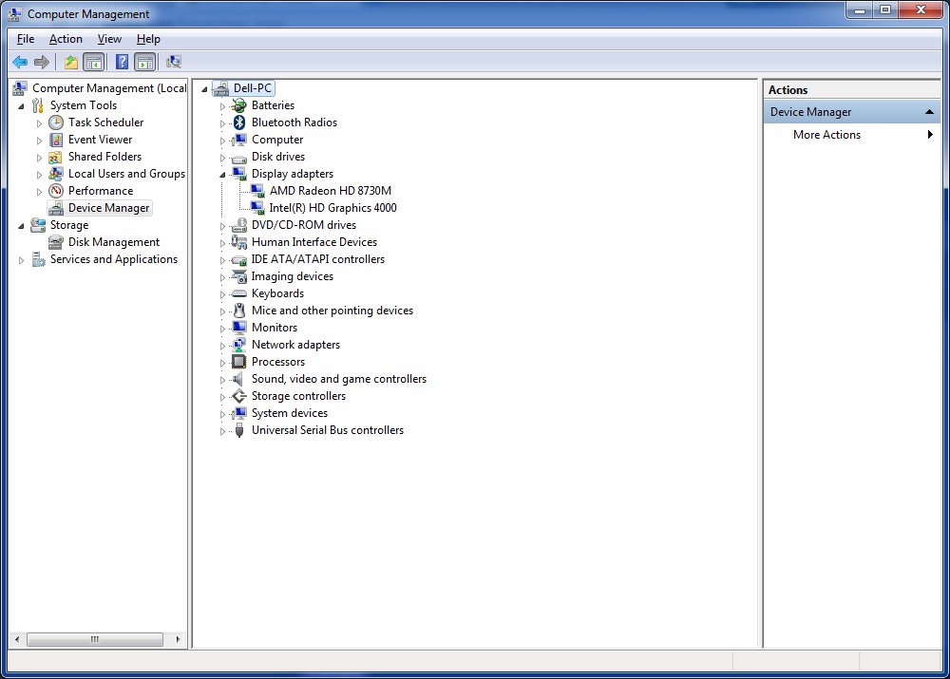Viewport: 950px width, 679px height.
Task: Click the left pane scroll-right arrow
Action: pyautogui.click(x=179, y=639)
